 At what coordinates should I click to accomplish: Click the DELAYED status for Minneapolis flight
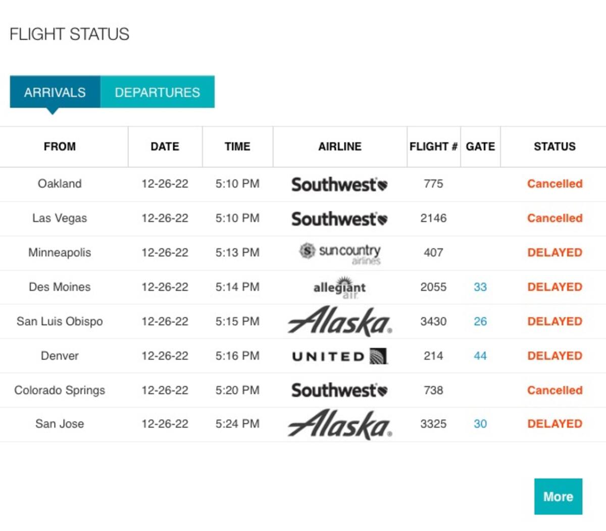pyautogui.click(x=554, y=253)
